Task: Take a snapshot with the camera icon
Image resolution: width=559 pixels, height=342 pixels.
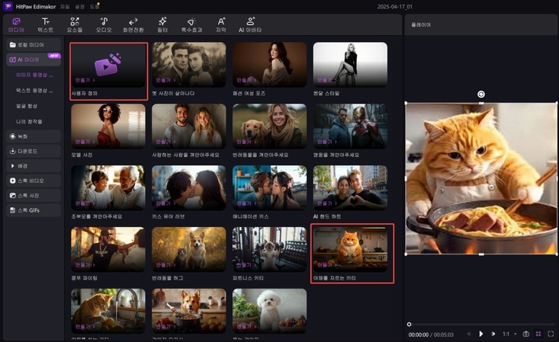Action: pos(525,334)
